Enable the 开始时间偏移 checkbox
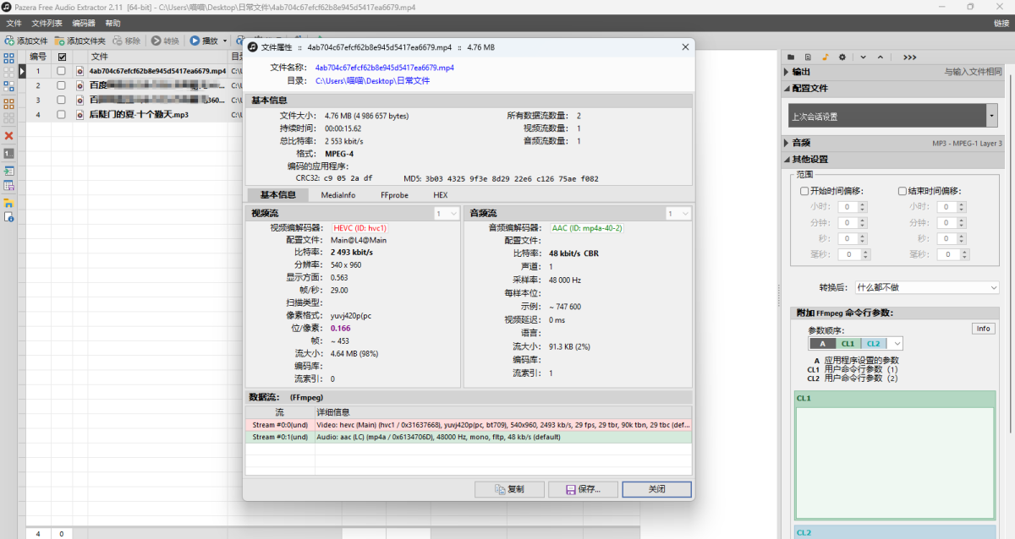The image size is (1015, 539). point(804,191)
